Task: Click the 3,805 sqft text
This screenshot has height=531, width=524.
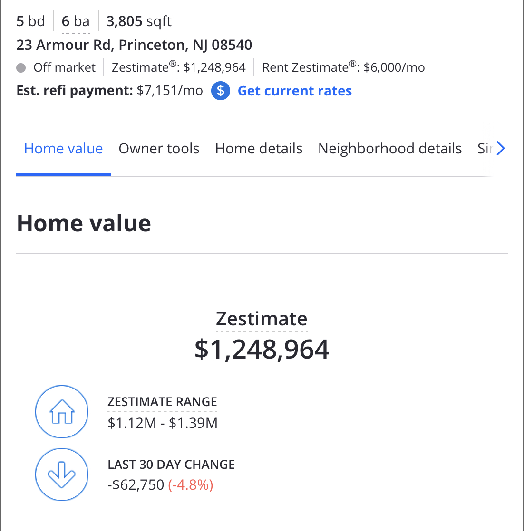Action: [x=139, y=21]
